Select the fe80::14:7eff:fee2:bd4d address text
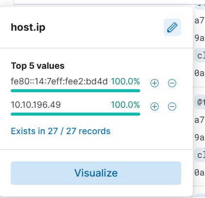205x198 pixels. (x=59, y=81)
